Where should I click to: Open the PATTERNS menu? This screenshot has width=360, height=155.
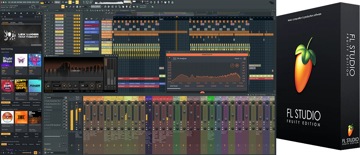pos(19,2)
